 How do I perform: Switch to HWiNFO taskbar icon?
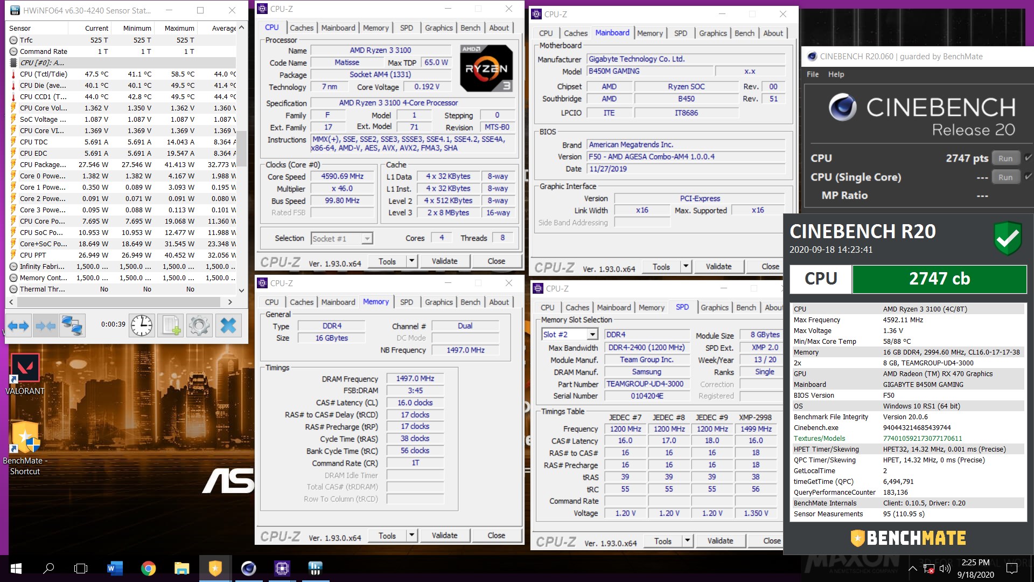315,569
